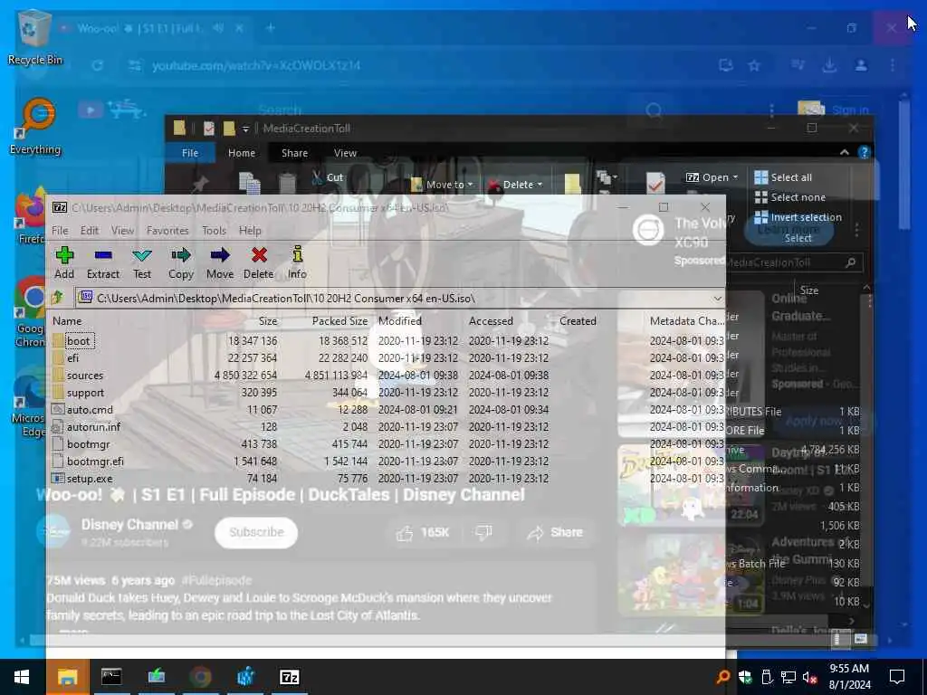
Task: Click the Chrome address bar URL
Action: (x=256, y=65)
